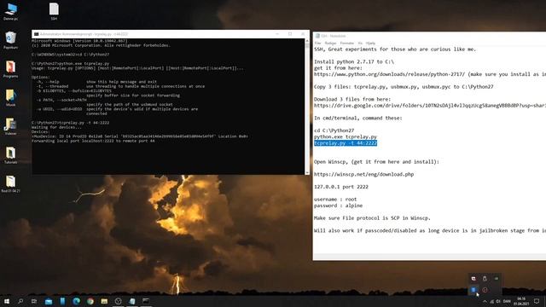The width and height of the screenshot is (546, 307).
Task: Open the SSH text file on desktop
Action: 54,11
